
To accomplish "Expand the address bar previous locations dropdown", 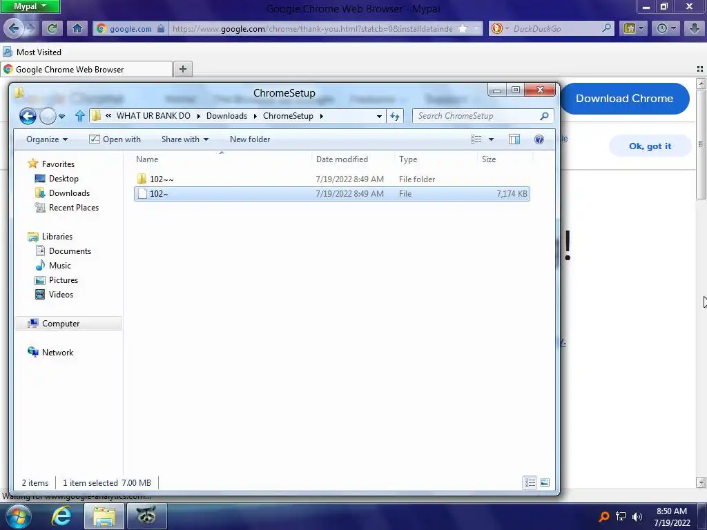I will [x=379, y=116].
